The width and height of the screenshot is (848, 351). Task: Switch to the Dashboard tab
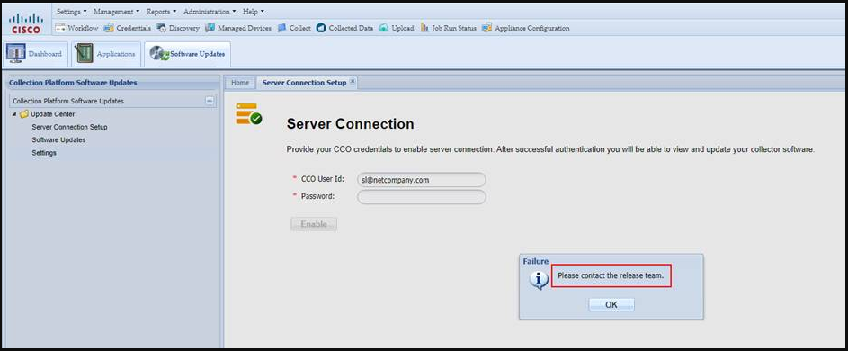point(35,54)
